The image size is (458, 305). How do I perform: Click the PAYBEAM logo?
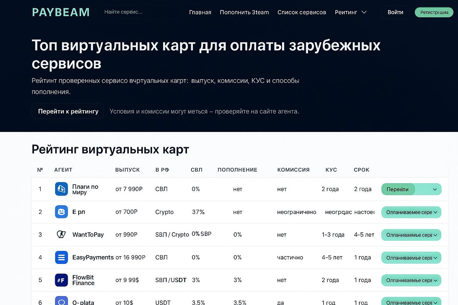(x=61, y=12)
